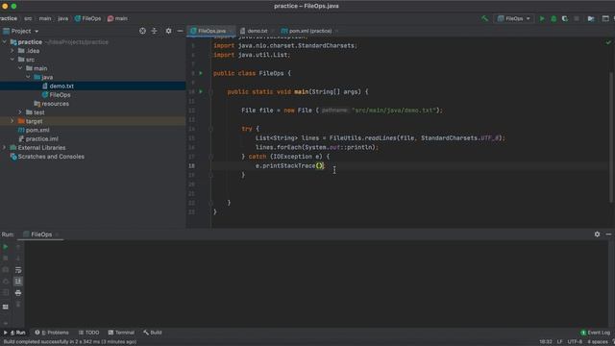This screenshot has width=615, height=346.
Task: Open the Problems tool window tab
Action: coord(52,333)
